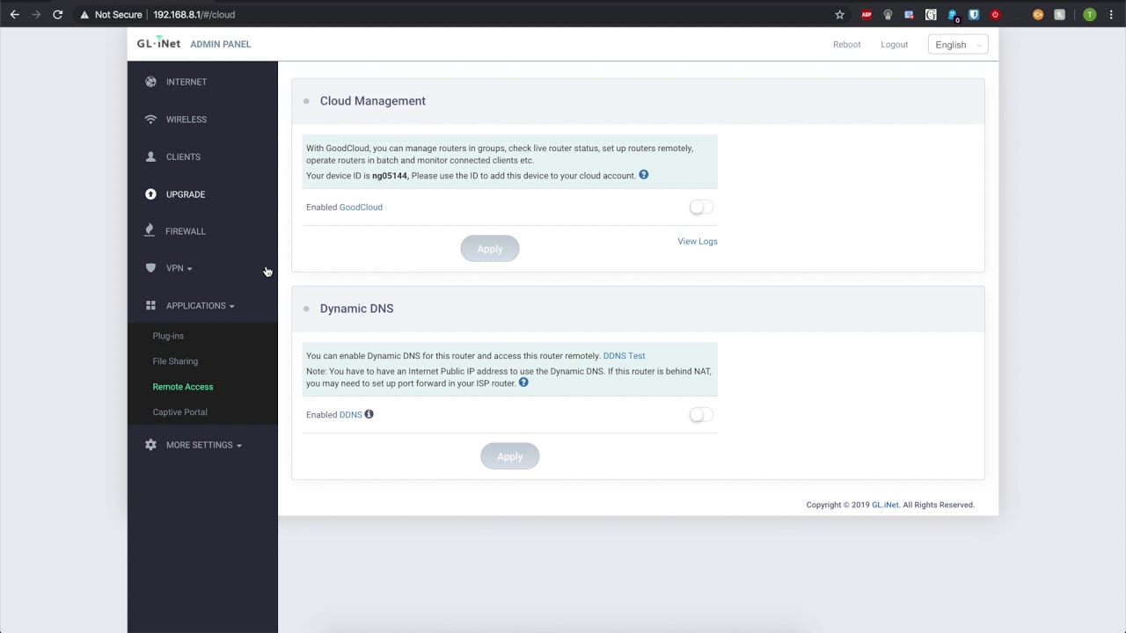Reload the page in browser
Image resolution: width=1126 pixels, height=633 pixels.
[57, 14]
